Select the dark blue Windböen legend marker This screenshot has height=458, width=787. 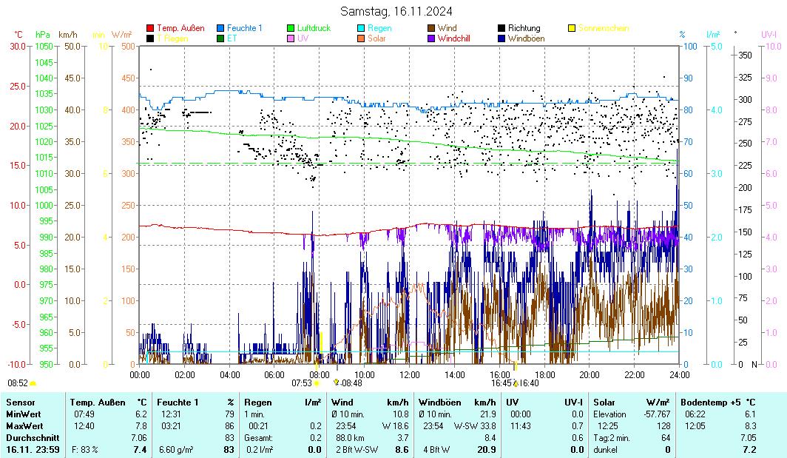[501, 38]
